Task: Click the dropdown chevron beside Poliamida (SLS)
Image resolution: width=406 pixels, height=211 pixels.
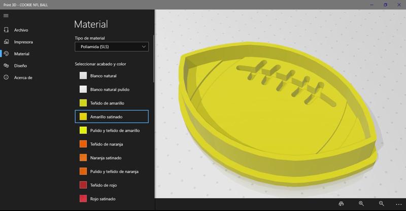Action: (x=144, y=47)
